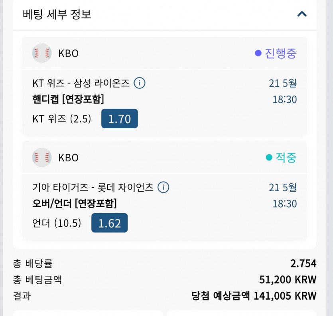Click the 오버/언더 [연장포함] market label

click(74, 204)
